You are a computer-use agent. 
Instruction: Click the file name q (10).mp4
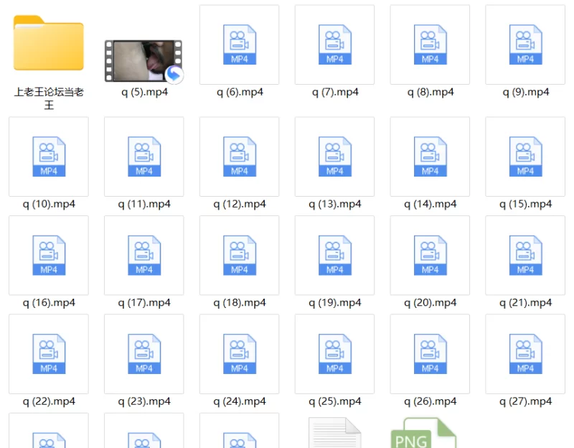click(49, 204)
